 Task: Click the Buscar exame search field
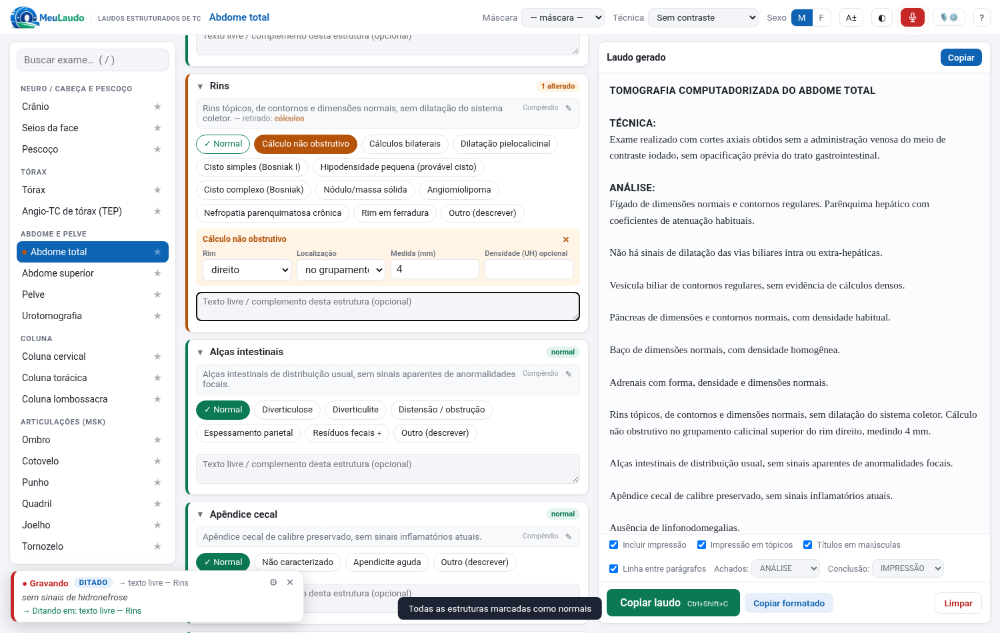93,60
